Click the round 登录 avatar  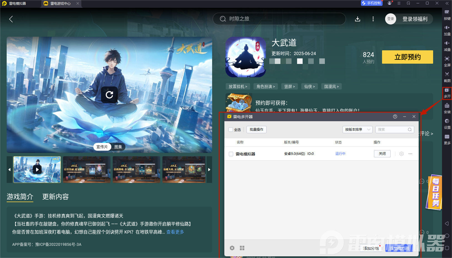(391, 19)
